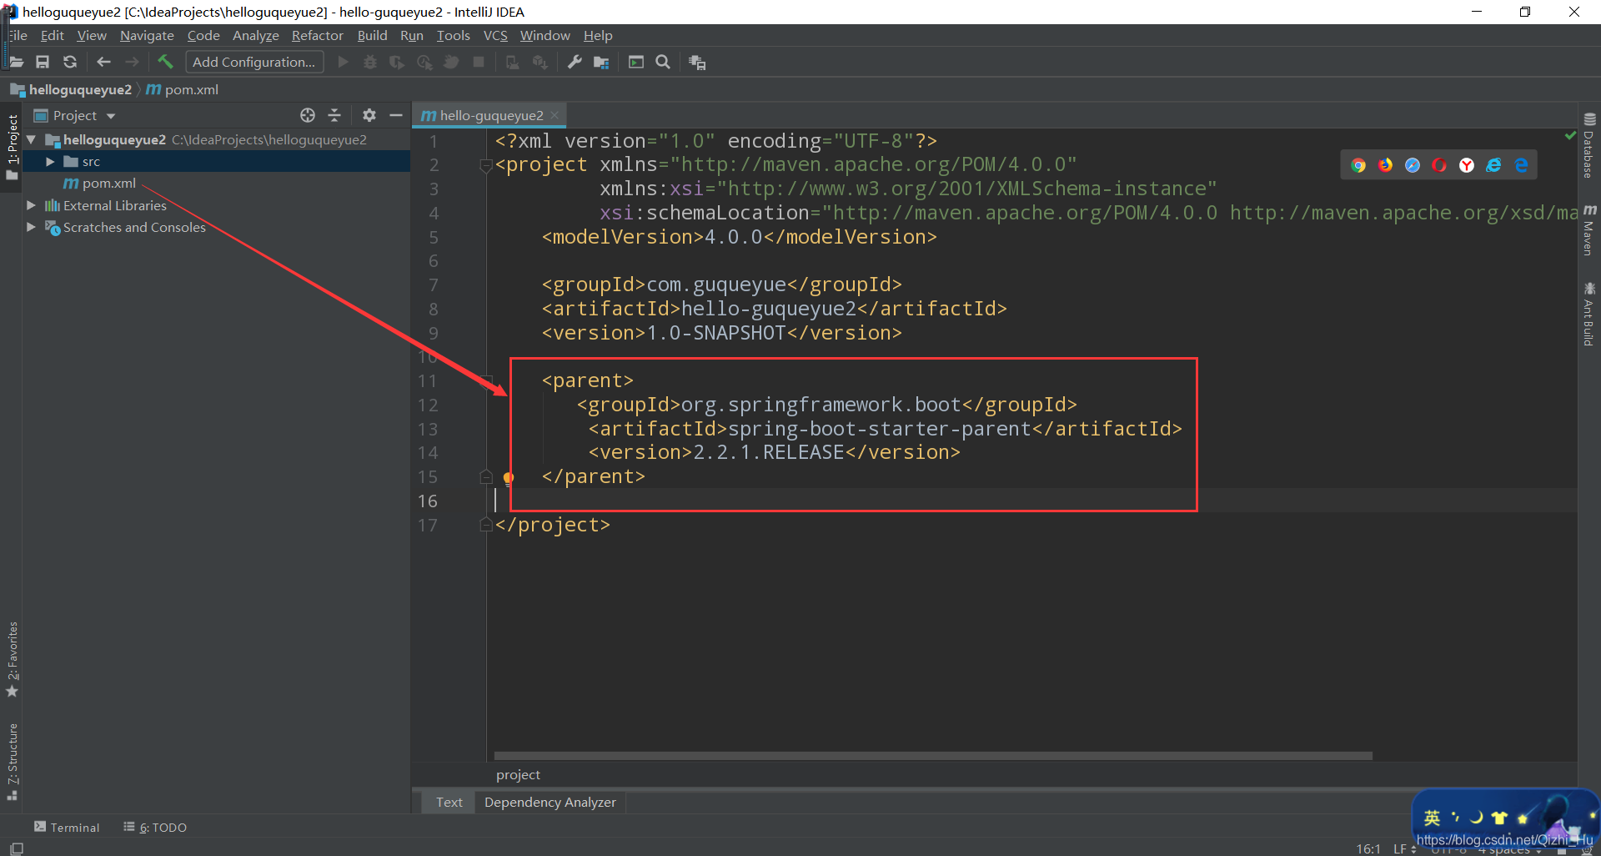The height and width of the screenshot is (856, 1601).
Task: Toggle tool window bars icon bottom-left
Action: coord(16,848)
